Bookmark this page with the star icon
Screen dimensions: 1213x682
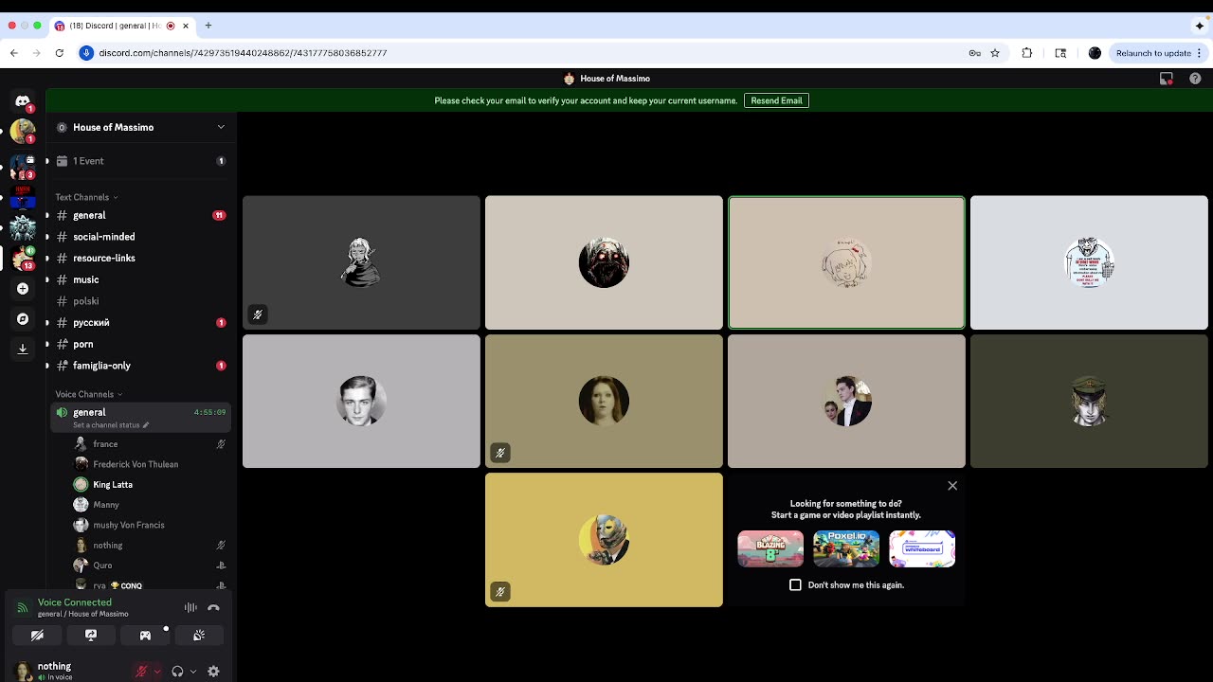[995, 53]
